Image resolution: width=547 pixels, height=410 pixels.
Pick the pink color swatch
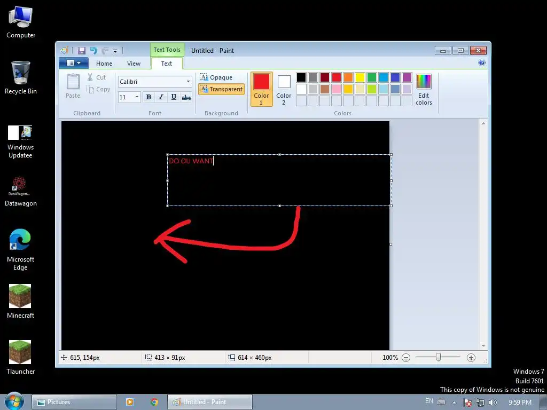[337, 89]
